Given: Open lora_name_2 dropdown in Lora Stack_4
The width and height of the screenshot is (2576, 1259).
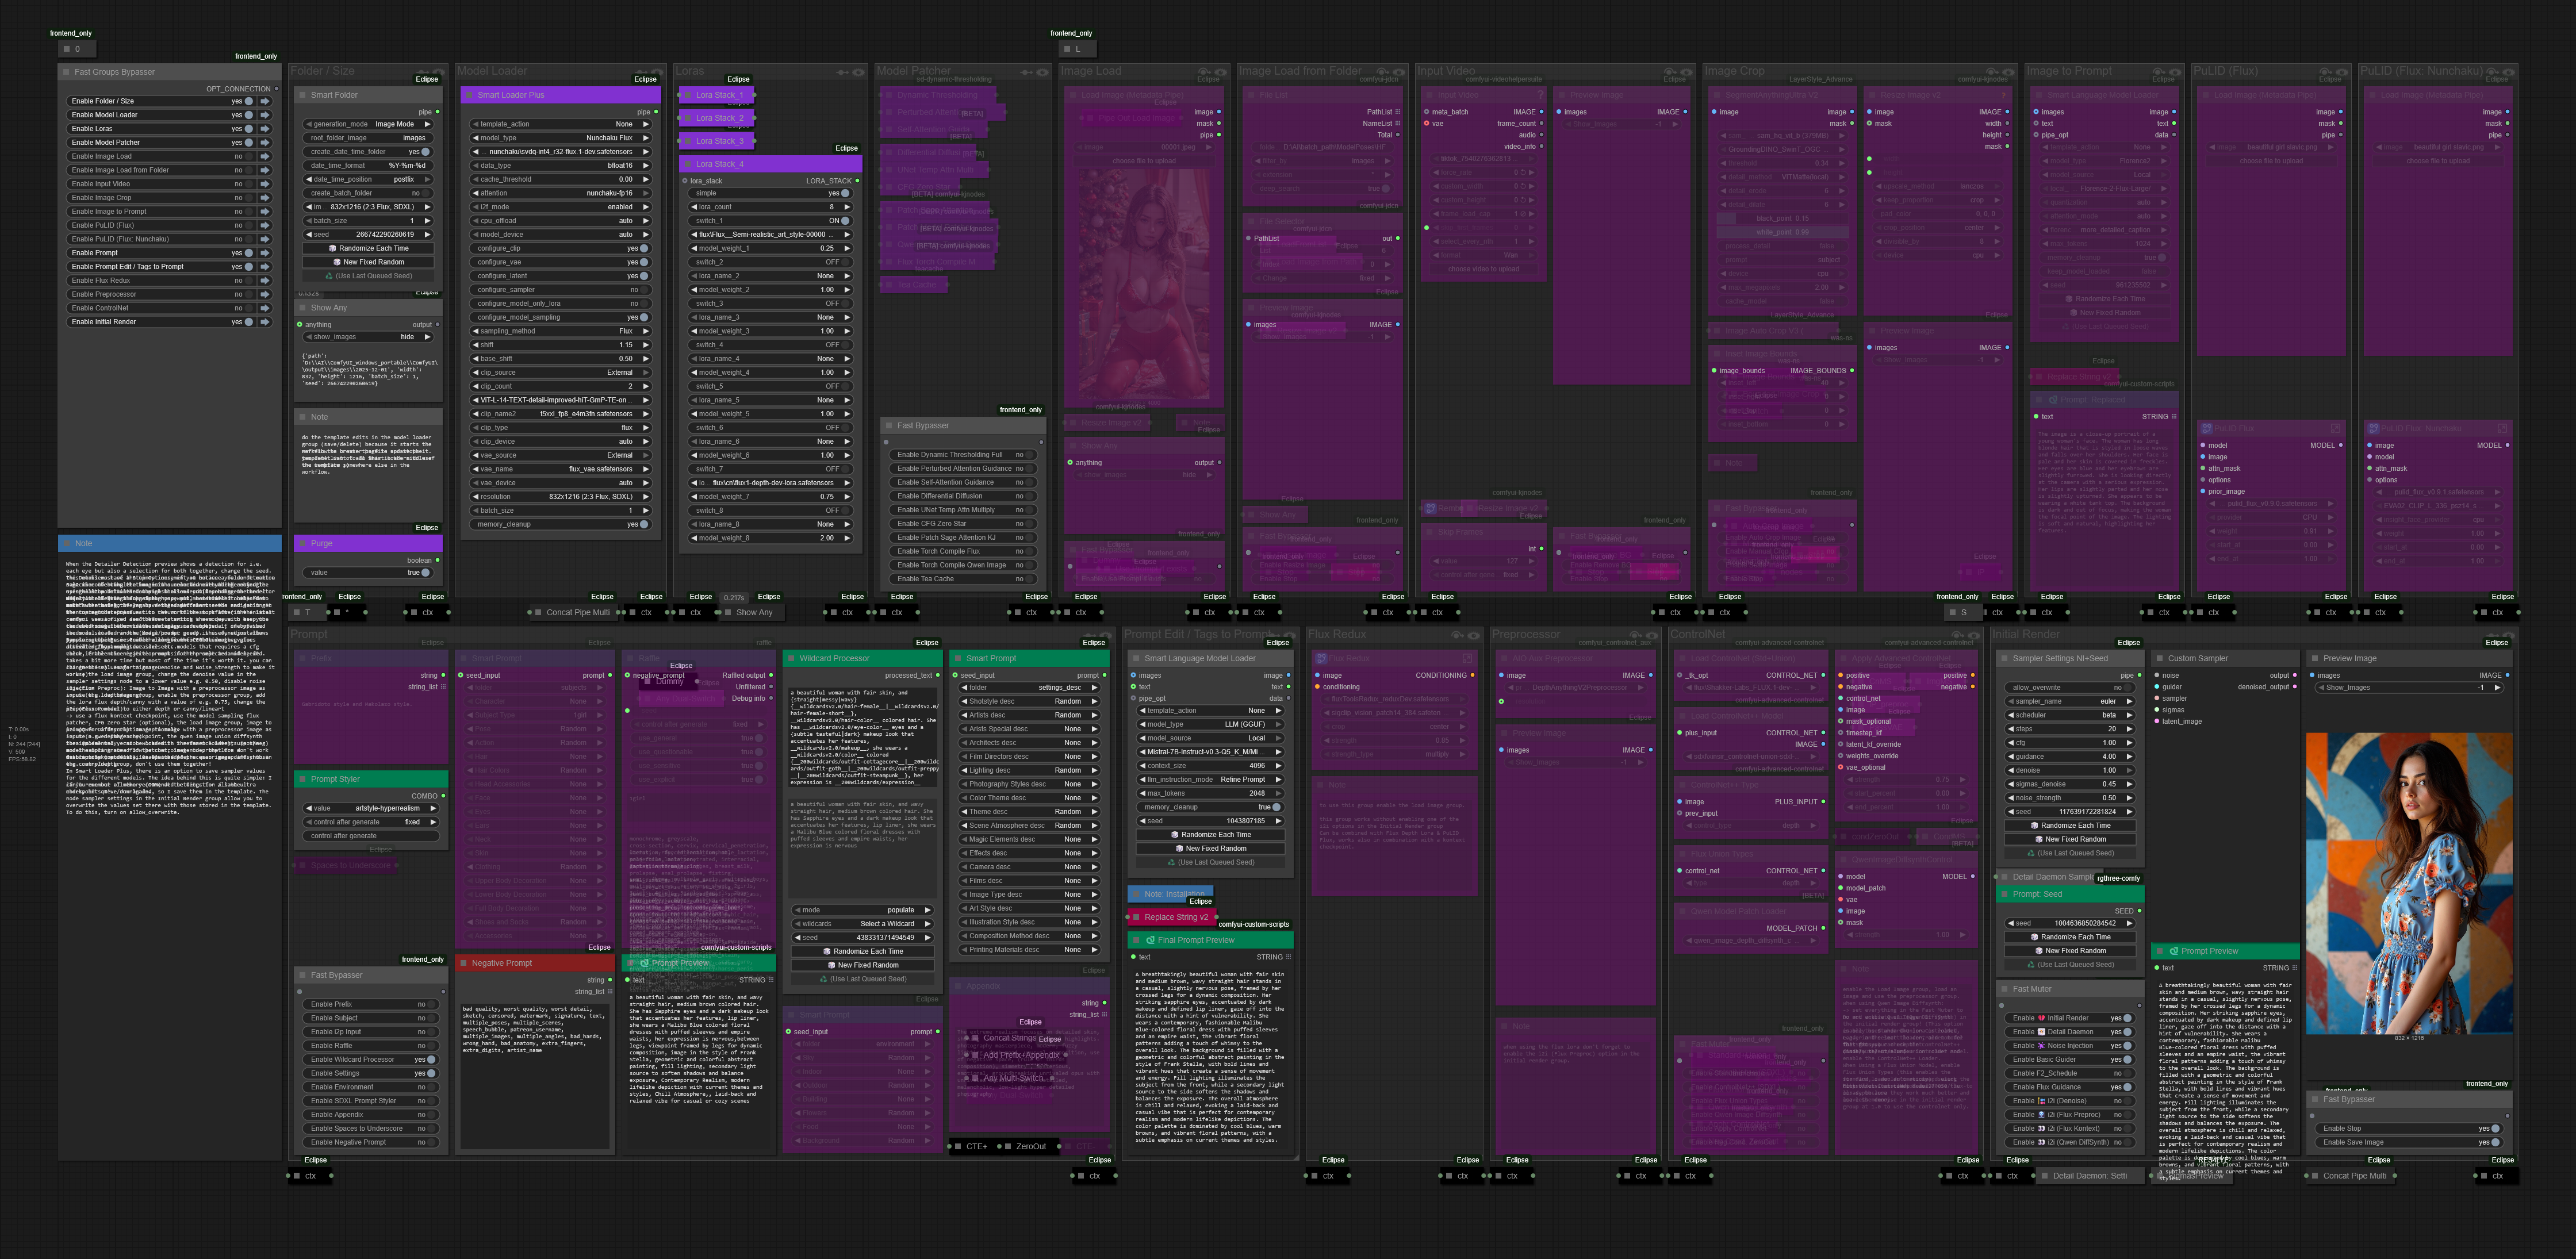Looking at the screenshot, I should pyautogui.click(x=770, y=276).
